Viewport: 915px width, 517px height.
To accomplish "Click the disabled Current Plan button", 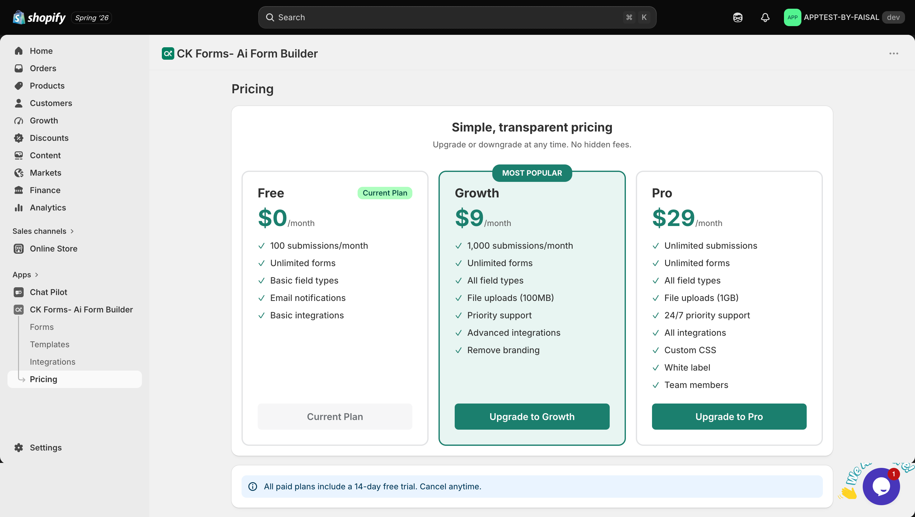I will click(335, 417).
